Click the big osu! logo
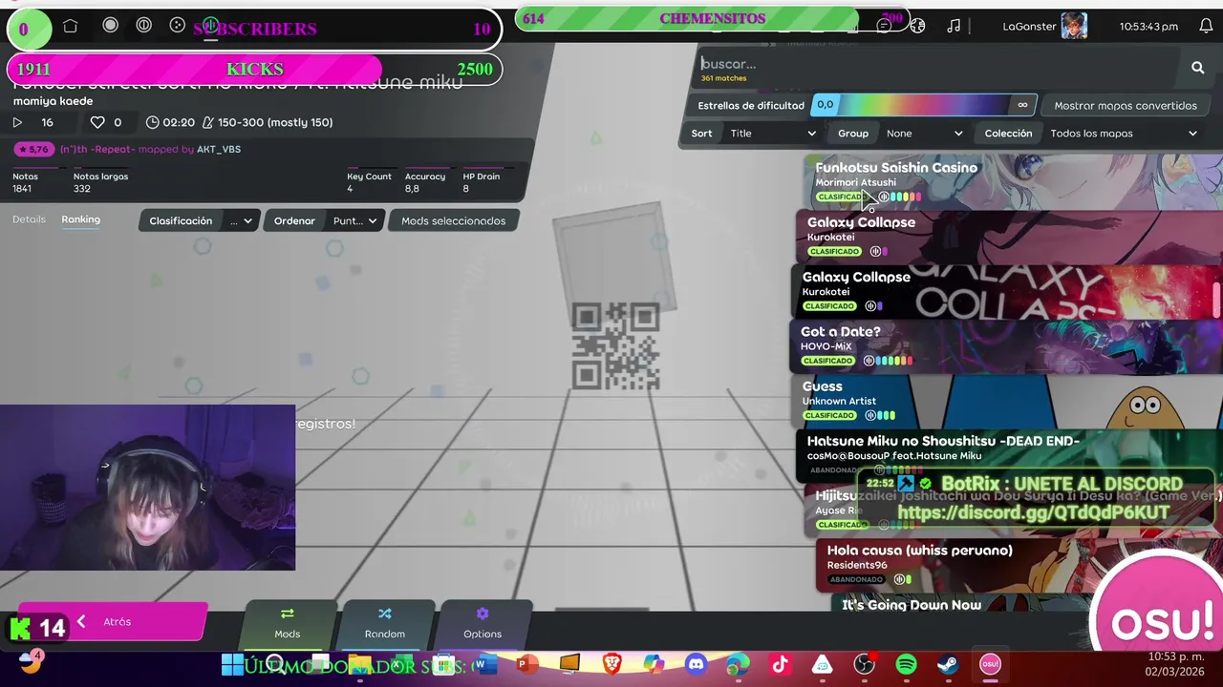This screenshot has width=1223, height=687. coord(1161,620)
